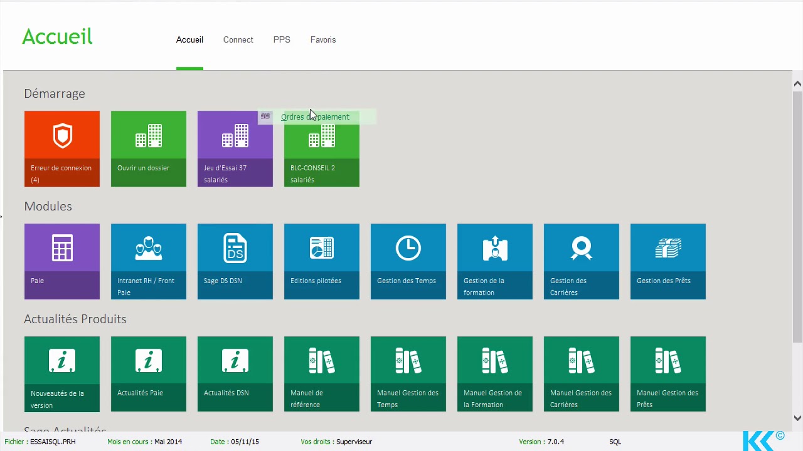803x451 pixels.
Task: Click the Mois en cours Mai 2014 status
Action: [x=144, y=442]
